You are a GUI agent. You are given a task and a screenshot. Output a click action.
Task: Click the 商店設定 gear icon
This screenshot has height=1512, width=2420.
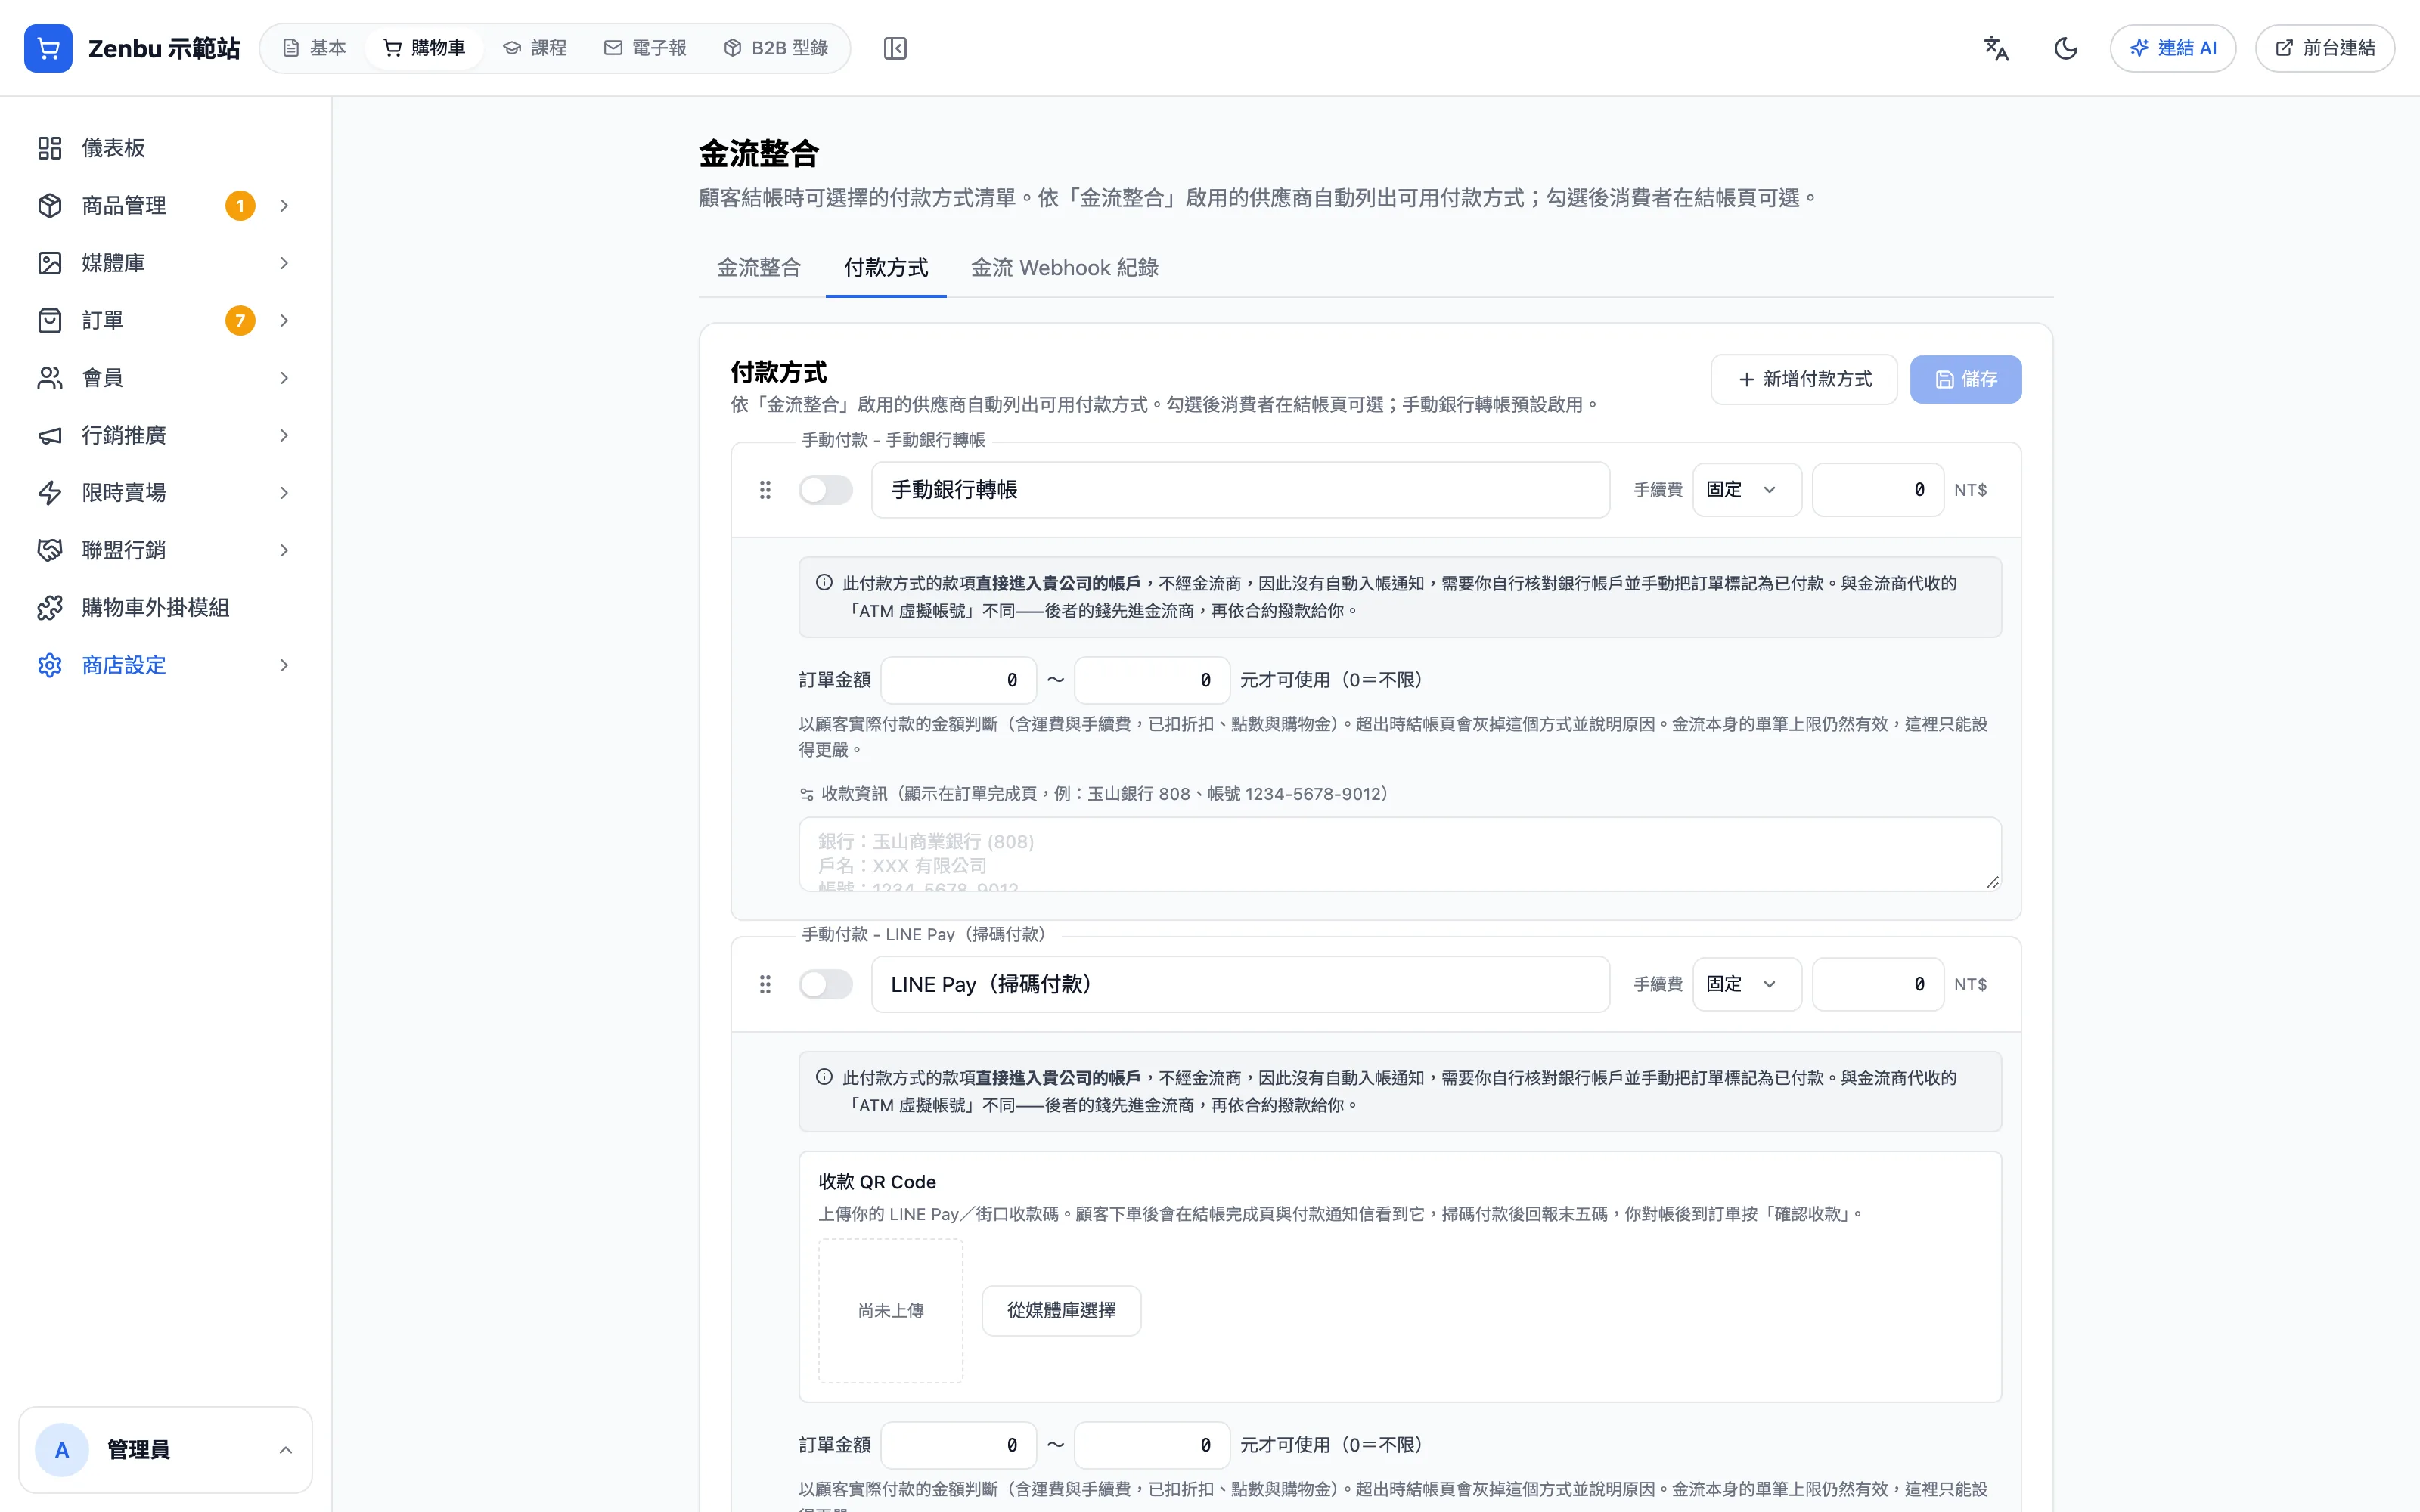50,665
